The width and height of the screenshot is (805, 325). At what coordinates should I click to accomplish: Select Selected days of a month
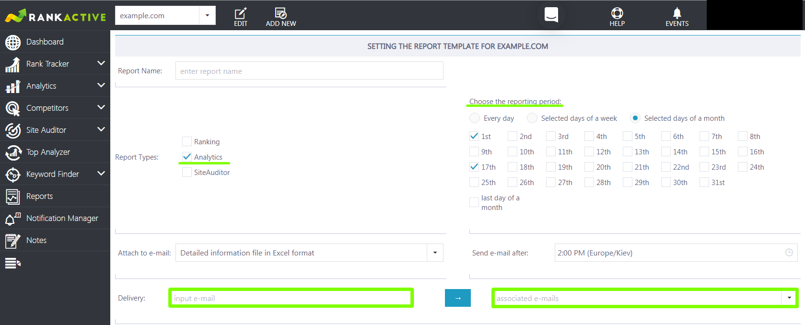(635, 118)
